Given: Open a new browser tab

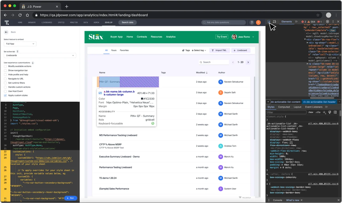Looking at the screenshot, I should click(67, 6).
